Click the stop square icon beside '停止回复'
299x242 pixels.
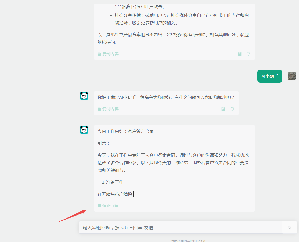(99, 206)
